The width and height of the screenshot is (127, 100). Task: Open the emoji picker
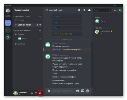88,91
